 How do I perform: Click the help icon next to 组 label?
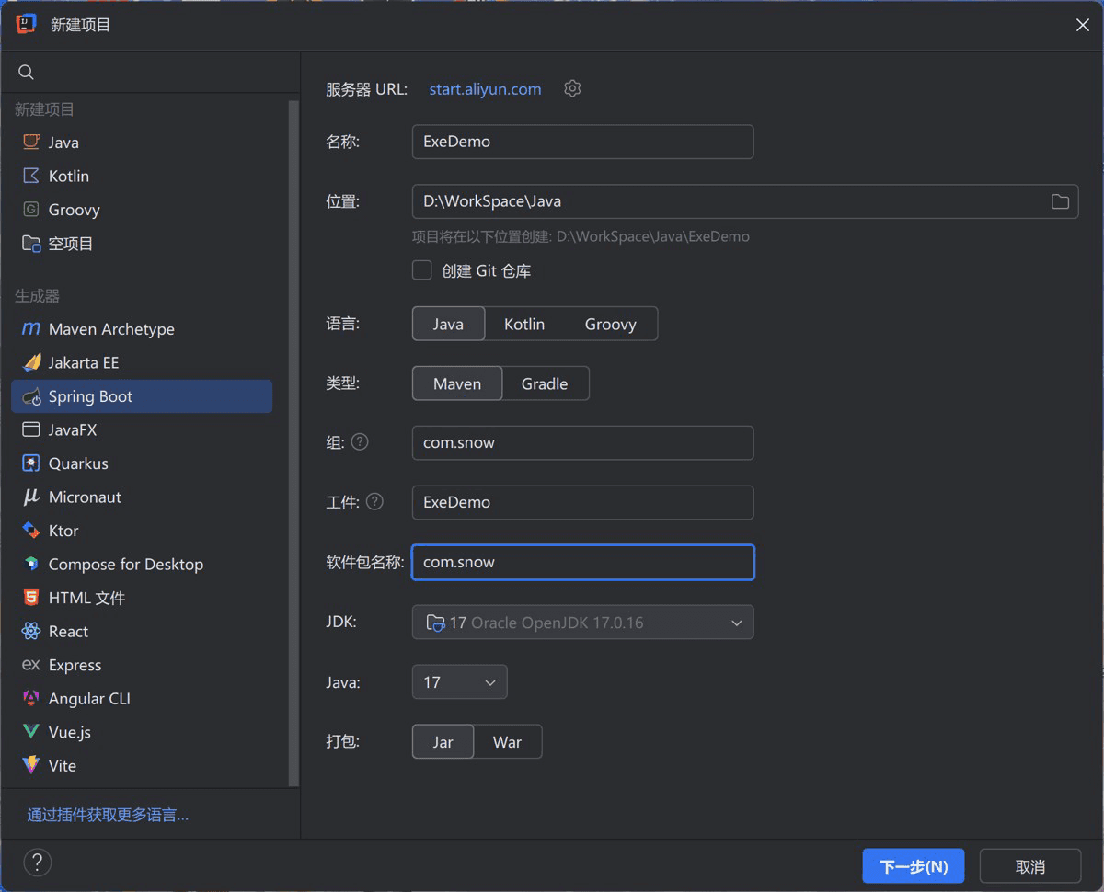pos(360,441)
